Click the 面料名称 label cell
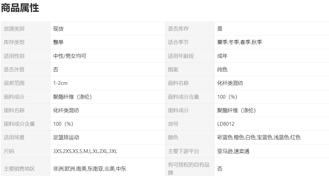 (x=178, y=83)
